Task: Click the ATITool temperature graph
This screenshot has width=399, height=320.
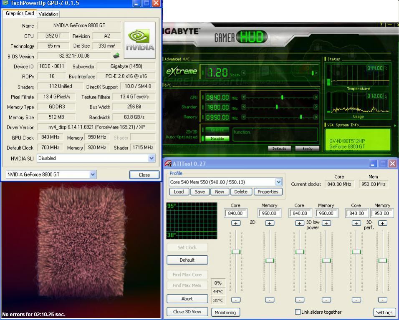Action: click(x=192, y=221)
